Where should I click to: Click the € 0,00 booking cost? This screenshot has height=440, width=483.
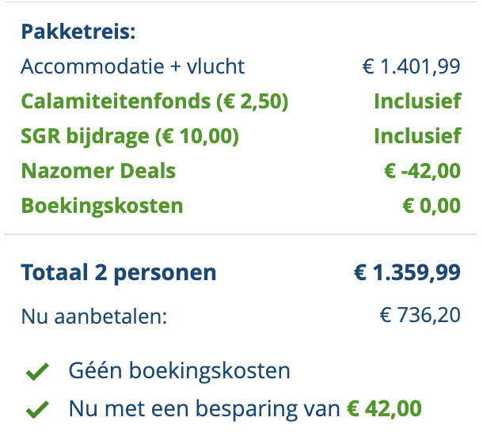click(432, 206)
